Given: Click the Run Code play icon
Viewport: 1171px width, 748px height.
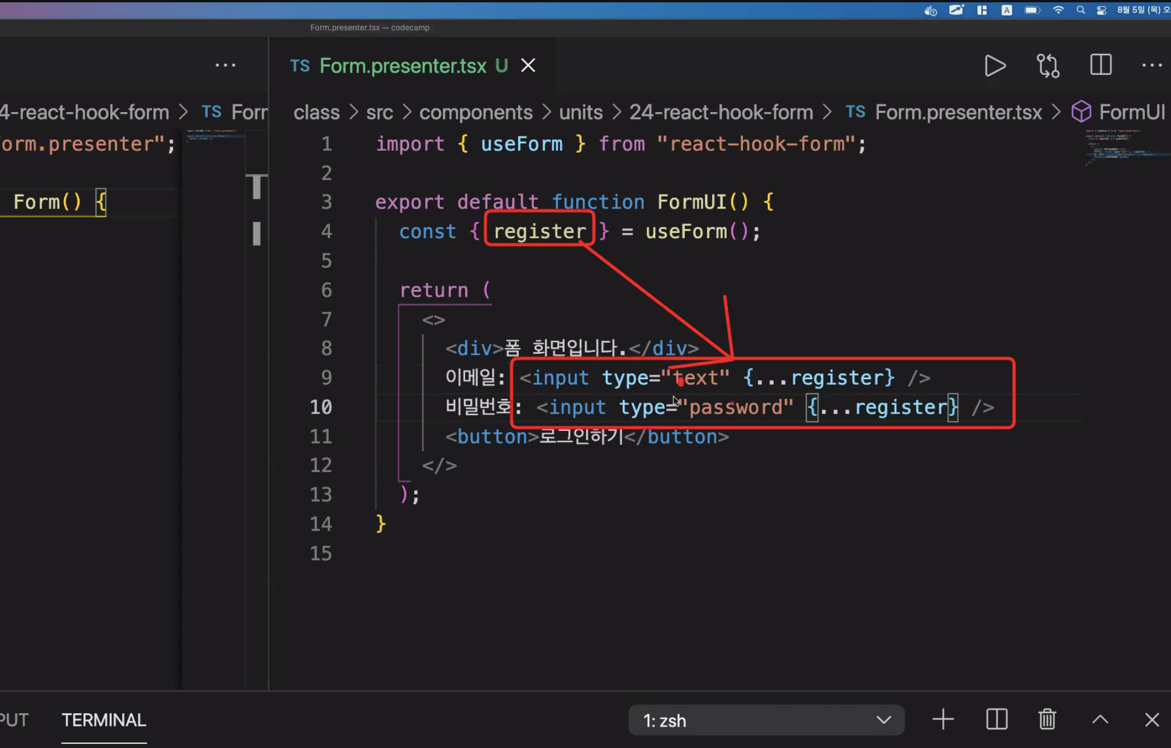Looking at the screenshot, I should pyautogui.click(x=995, y=66).
